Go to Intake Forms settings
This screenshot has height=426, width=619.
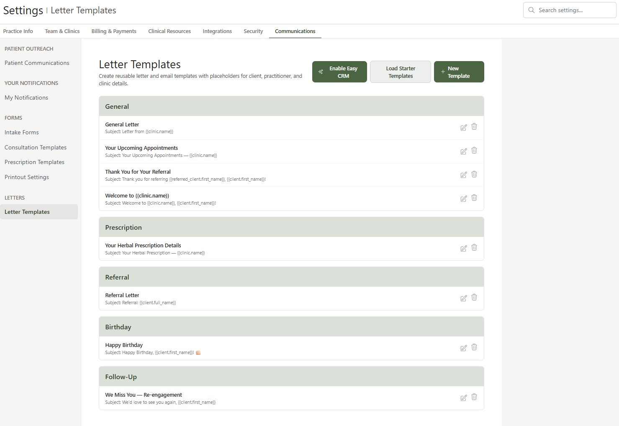[21, 132]
